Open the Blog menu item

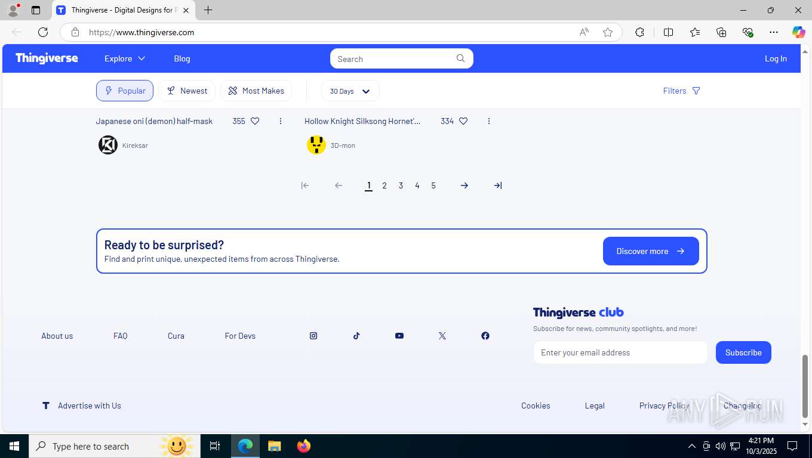pos(182,58)
